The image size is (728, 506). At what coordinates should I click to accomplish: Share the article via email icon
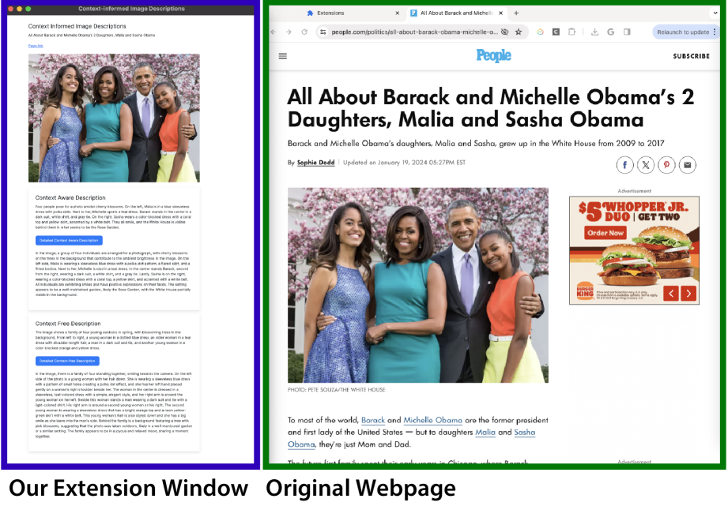[688, 165]
